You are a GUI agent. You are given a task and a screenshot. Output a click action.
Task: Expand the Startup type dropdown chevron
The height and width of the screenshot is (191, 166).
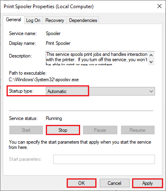[151, 91]
